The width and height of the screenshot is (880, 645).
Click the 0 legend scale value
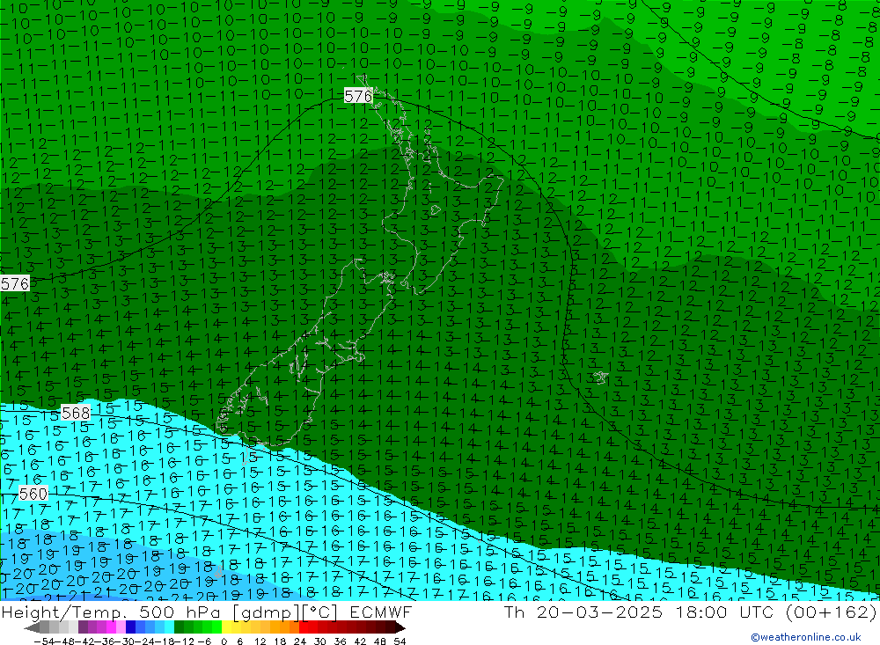click(224, 641)
